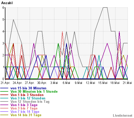Click salmon line peak at 4 near 5.Mai
Image resolution: width=134 pixels, height=118 pixels.
(x=62, y=32)
